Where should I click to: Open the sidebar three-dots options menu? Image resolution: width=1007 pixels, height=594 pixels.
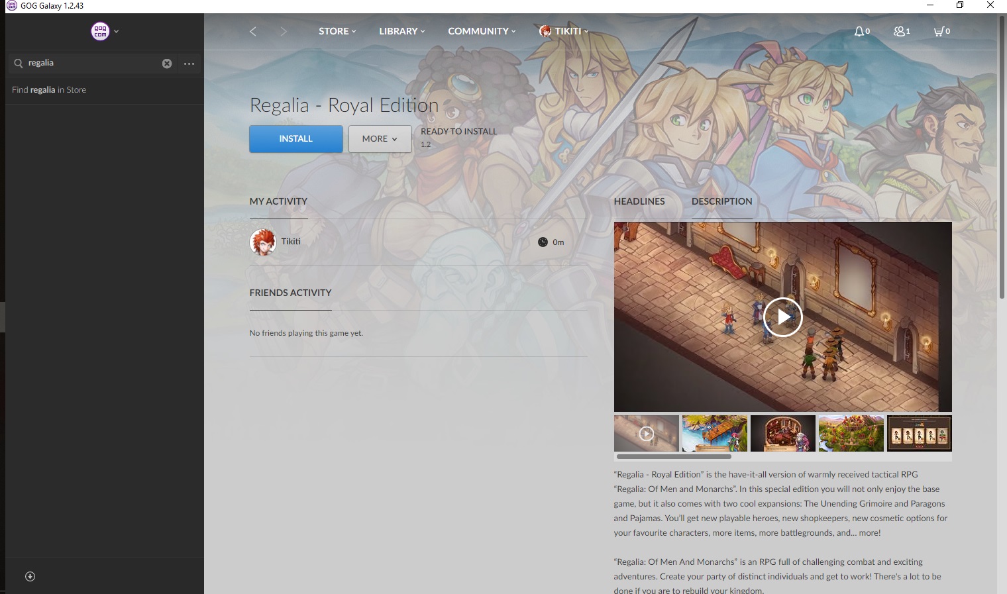189,64
